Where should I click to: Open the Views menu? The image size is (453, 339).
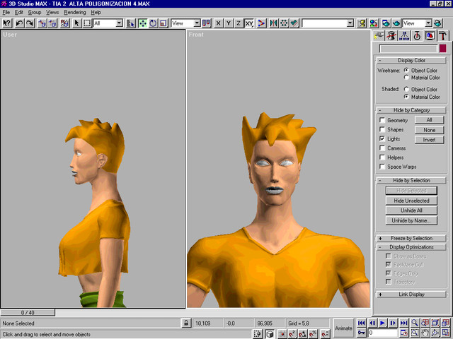tap(52, 13)
